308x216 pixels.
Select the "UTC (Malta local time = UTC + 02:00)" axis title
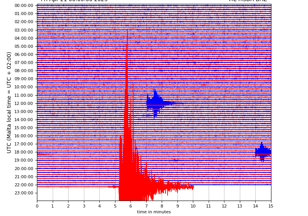[x=9, y=103]
